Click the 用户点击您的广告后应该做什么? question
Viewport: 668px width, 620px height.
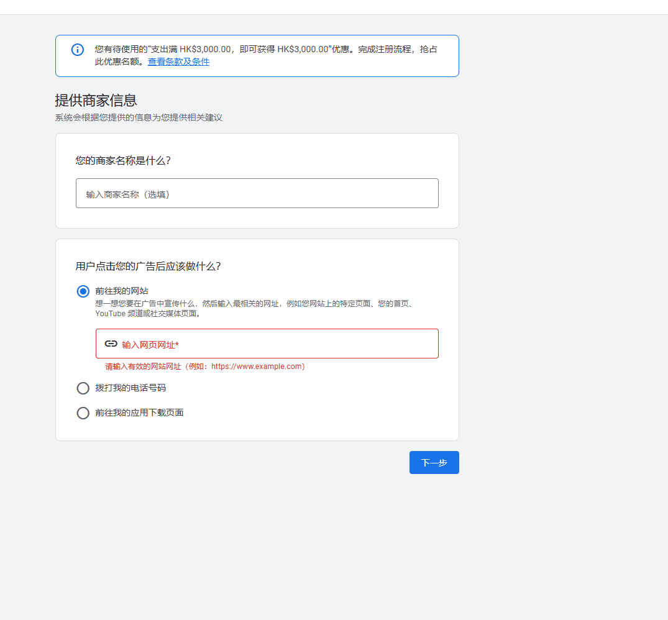tap(149, 267)
